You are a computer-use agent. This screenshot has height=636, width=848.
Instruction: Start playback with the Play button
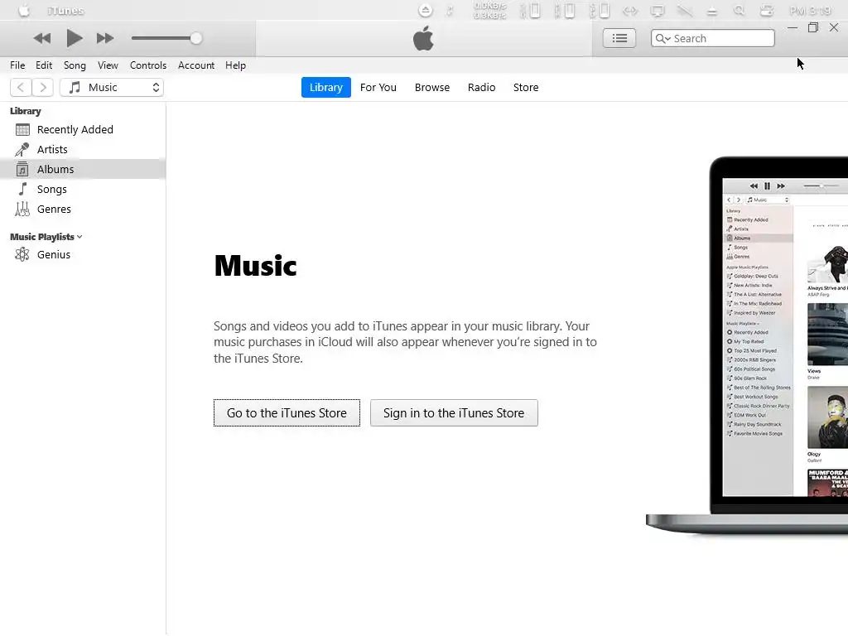click(74, 38)
